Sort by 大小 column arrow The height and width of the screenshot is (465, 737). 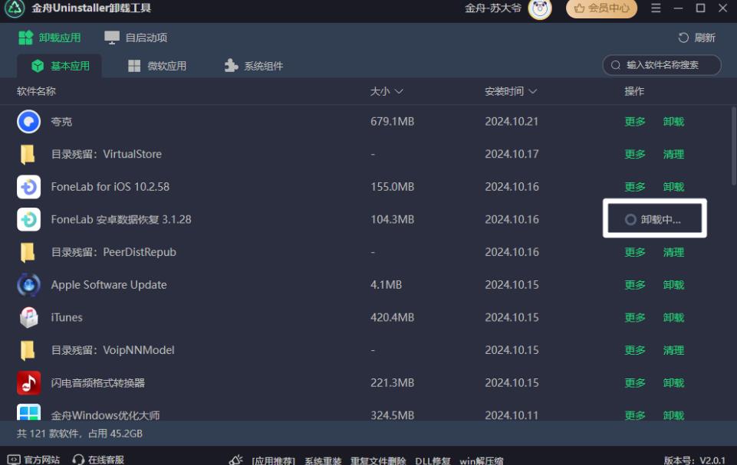[x=399, y=91]
